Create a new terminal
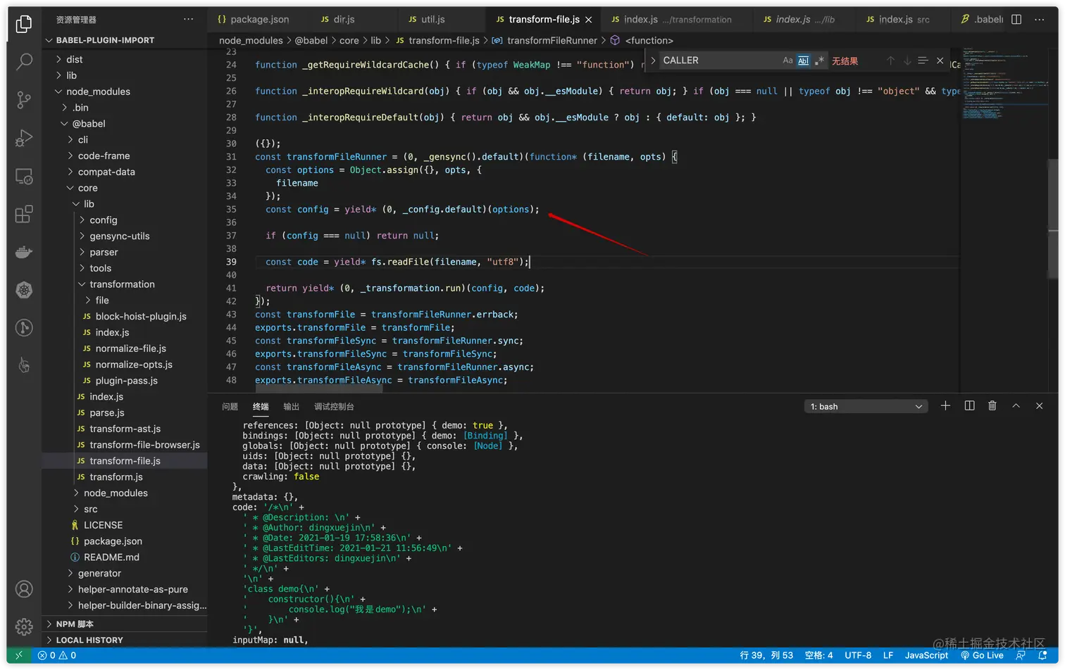Screen dimensions: 1065x670 [945, 406]
